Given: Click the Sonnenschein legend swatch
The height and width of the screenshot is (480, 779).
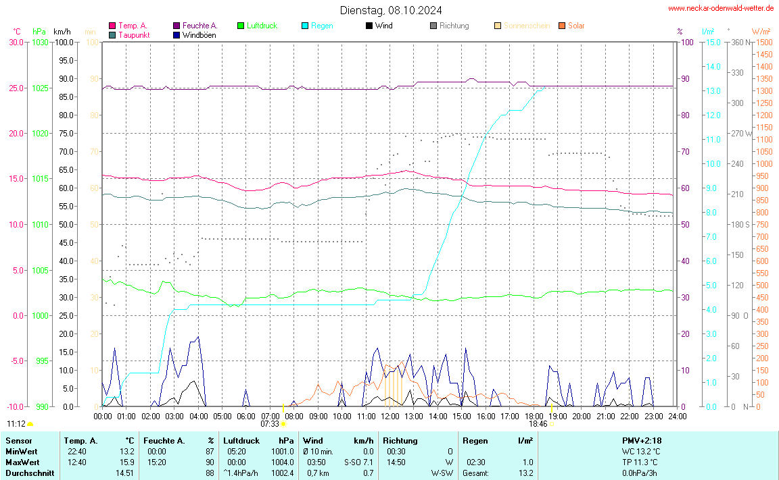Looking at the screenshot, I should coord(498,26).
